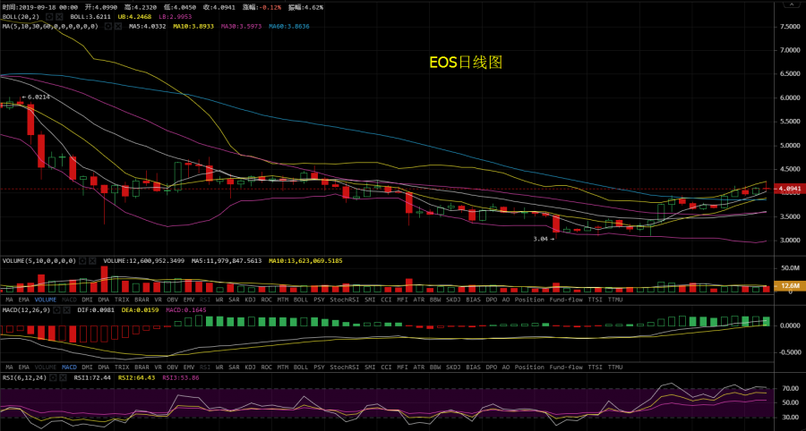Screen dimensions: 806x431
Task: Select TTMU tab in MACD chart's tab row
Action: 614,368
